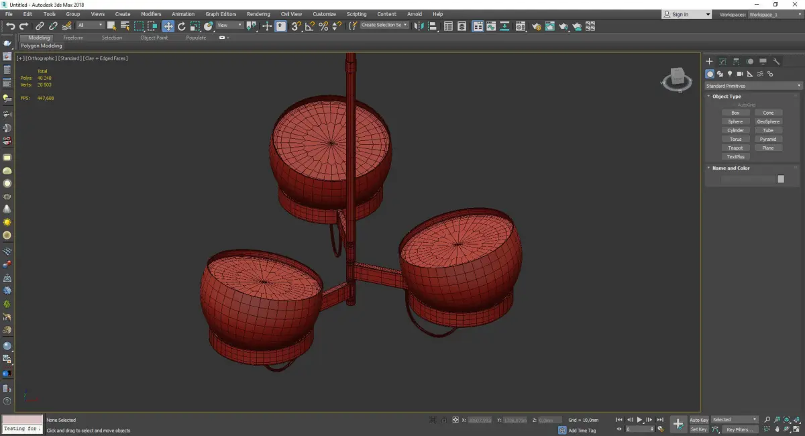805x436 pixels.
Task: Switch to the Freeform ribbon tab
Action: [x=73, y=38]
